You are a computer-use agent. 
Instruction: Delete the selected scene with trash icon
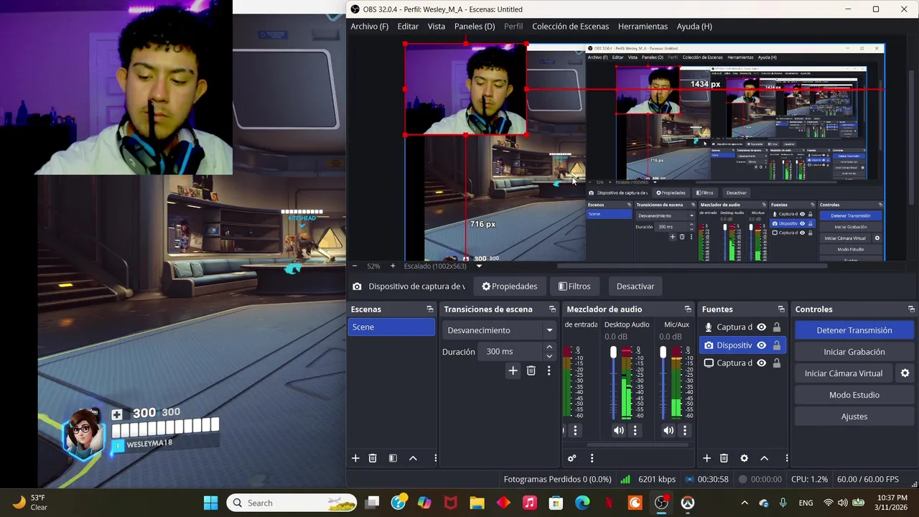tap(373, 458)
